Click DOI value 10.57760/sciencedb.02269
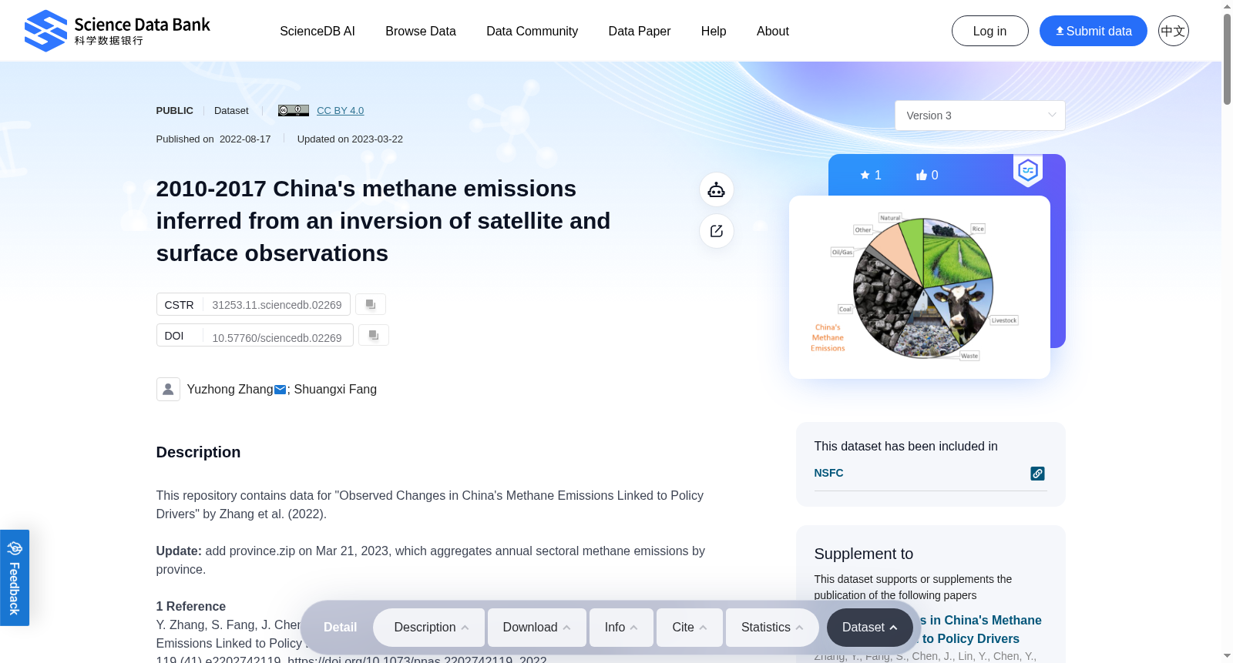Image resolution: width=1233 pixels, height=663 pixels. click(277, 337)
